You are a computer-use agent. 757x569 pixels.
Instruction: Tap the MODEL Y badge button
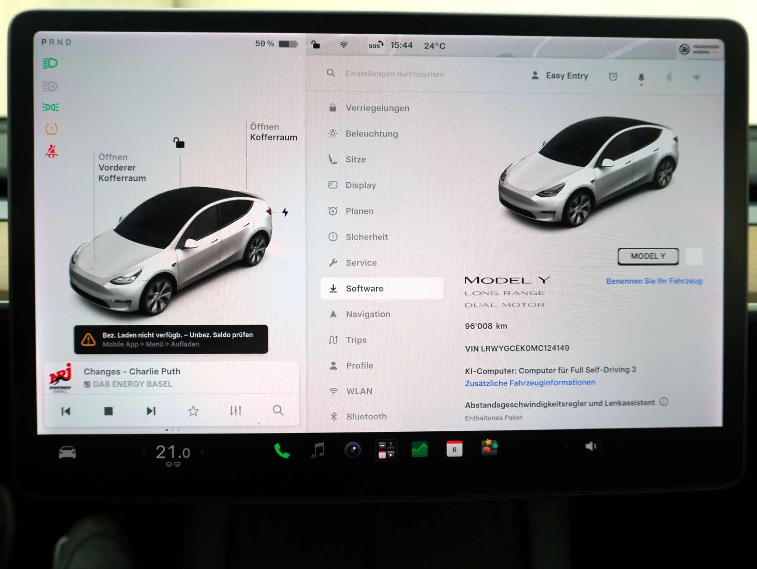pyautogui.click(x=648, y=256)
